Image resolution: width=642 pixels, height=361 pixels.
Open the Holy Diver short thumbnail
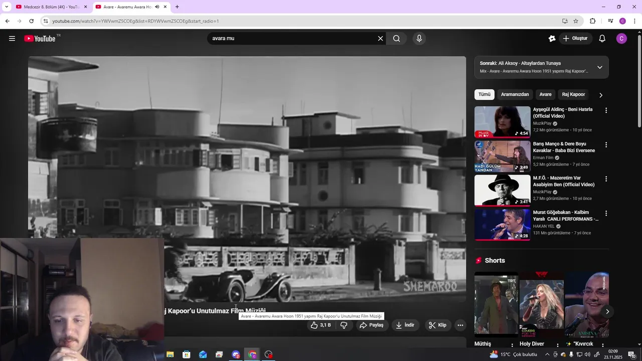point(541,305)
